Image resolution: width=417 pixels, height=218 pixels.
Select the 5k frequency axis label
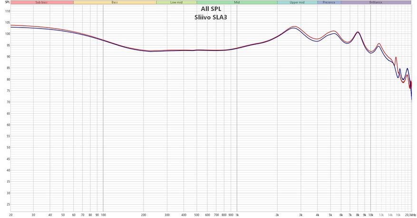click(x=330, y=215)
